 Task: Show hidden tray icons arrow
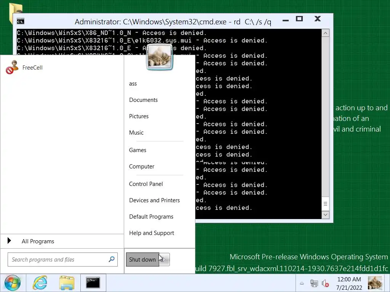(x=302, y=283)
